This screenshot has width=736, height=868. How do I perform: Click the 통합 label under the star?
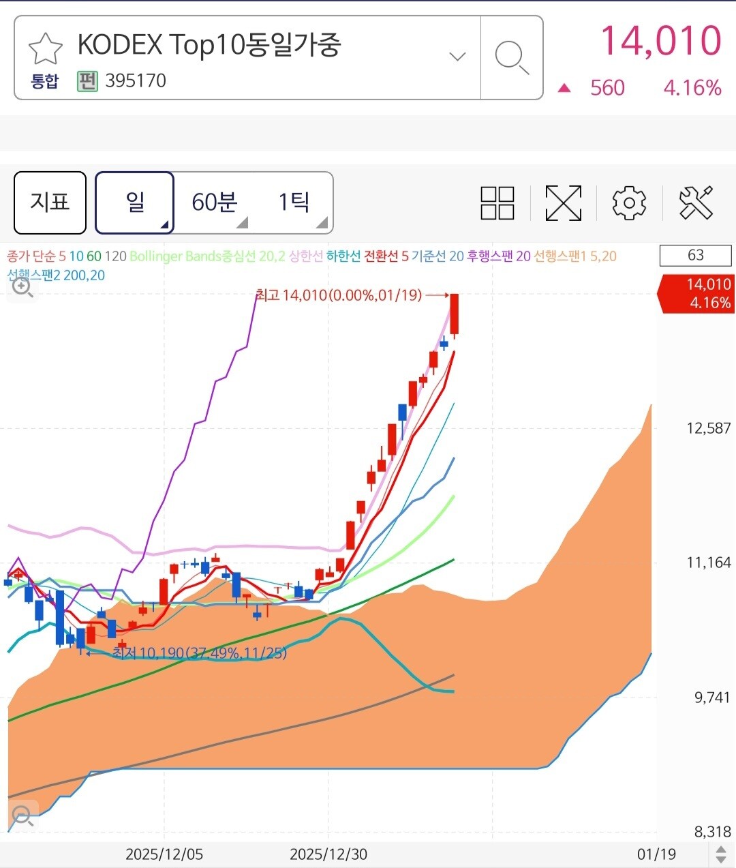click(x=45, y=81)
